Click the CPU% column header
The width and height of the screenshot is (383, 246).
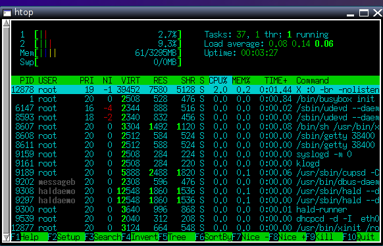[218, 80]
